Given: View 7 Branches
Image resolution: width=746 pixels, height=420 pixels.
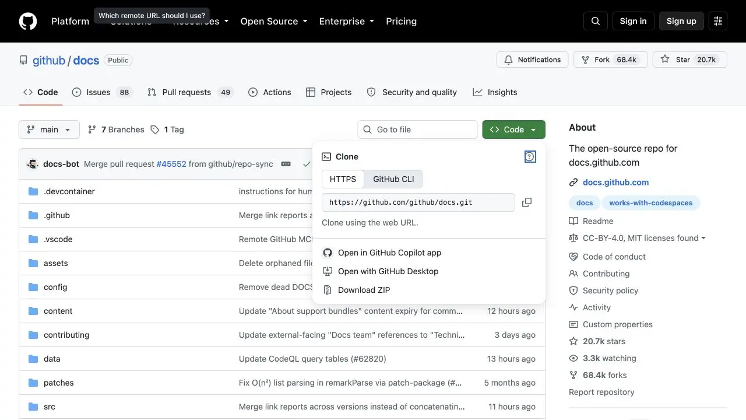Looking at the screenshot, I should (116, 129).
